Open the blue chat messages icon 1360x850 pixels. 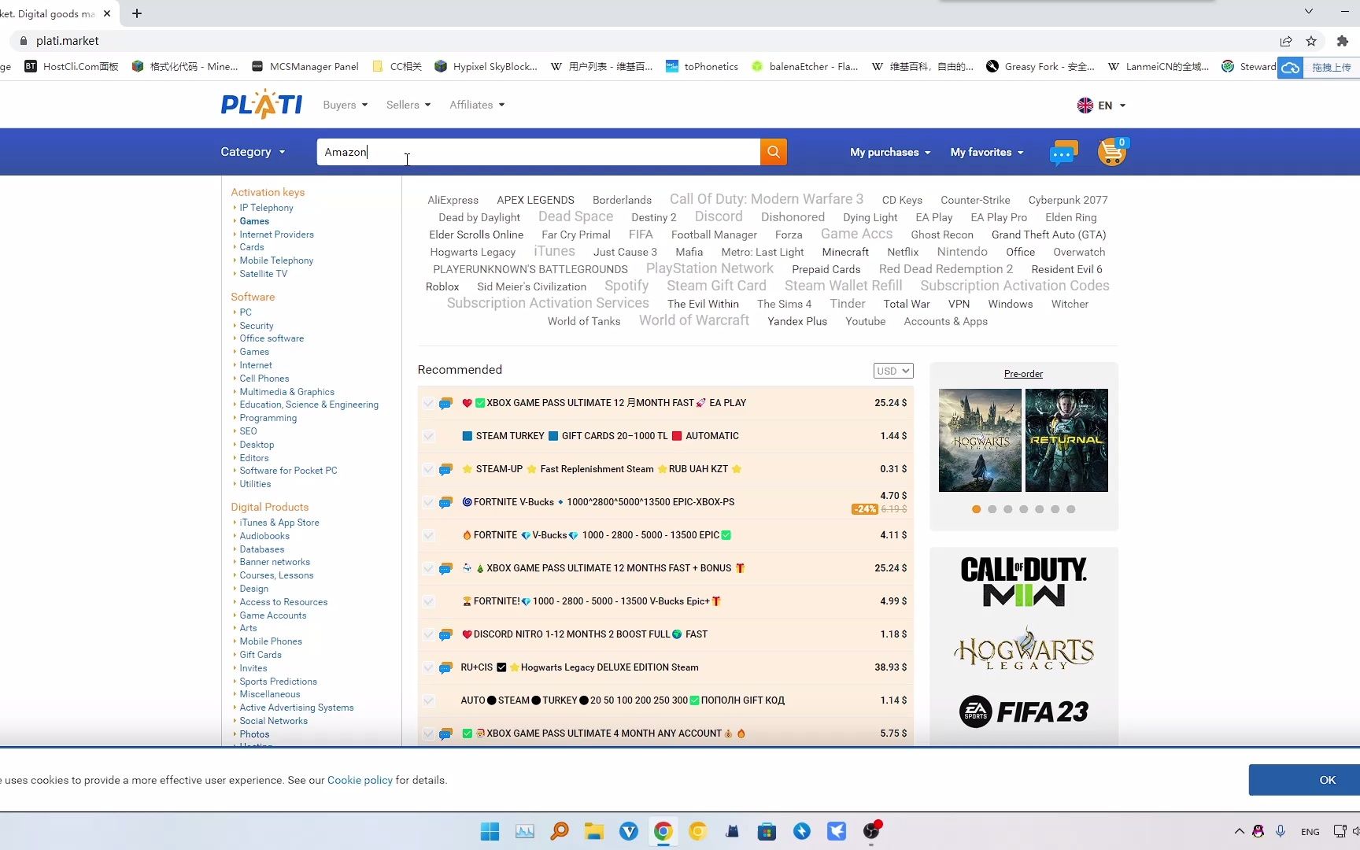[x=1063, y=153]
